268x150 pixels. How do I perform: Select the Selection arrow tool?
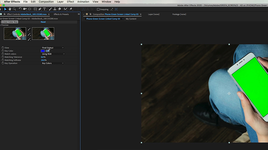point(5,9)
